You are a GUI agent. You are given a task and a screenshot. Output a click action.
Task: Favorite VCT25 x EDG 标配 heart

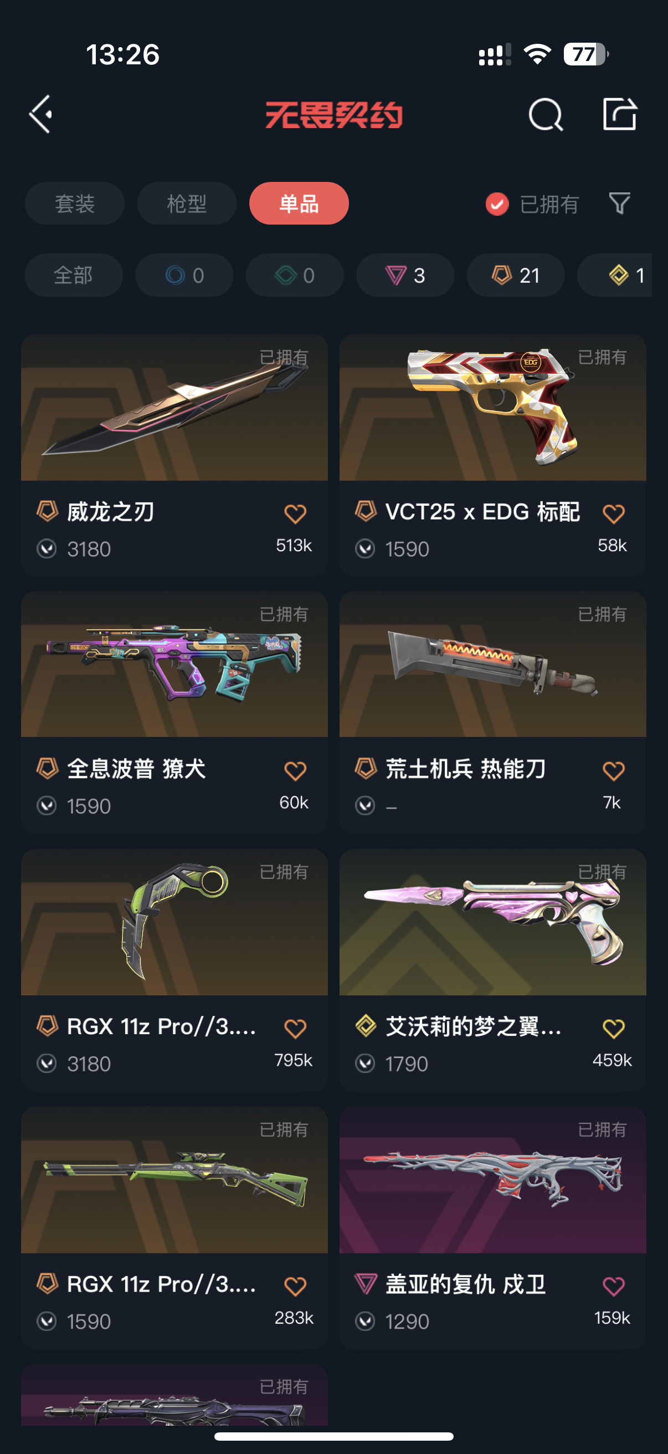[x=613, y=514]
